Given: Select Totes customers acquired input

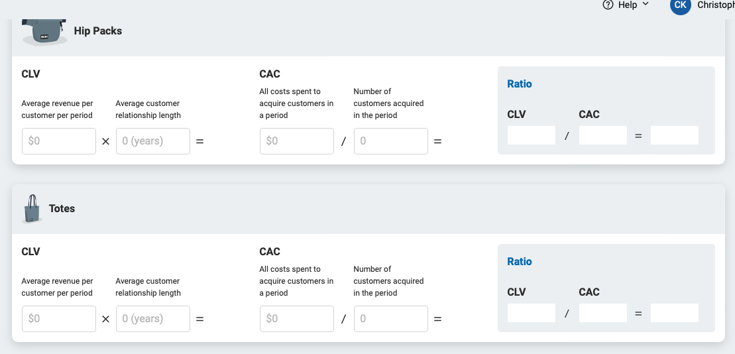Looking at the screenshot, I should pos(391,319).
